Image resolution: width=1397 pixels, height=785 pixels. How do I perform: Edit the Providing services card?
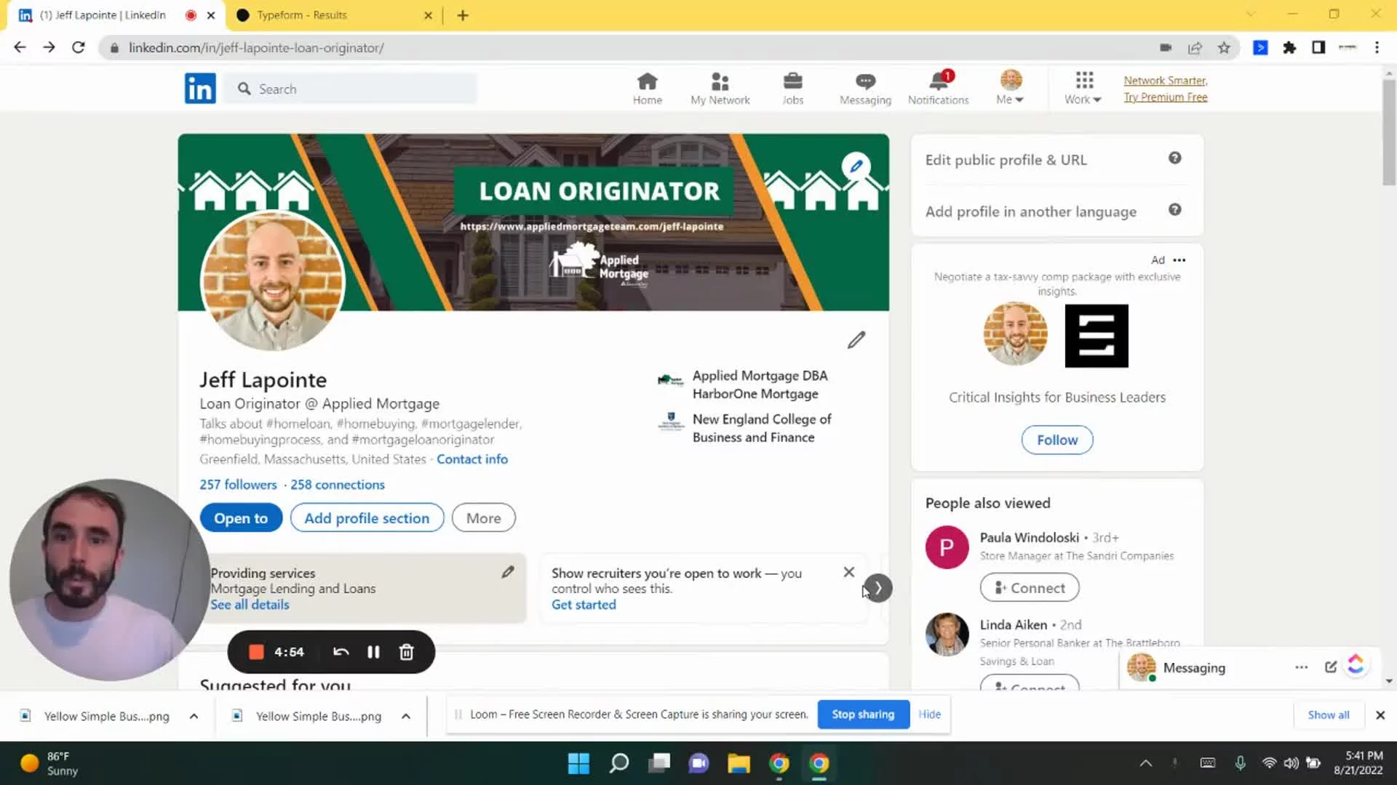coord(508,572)
